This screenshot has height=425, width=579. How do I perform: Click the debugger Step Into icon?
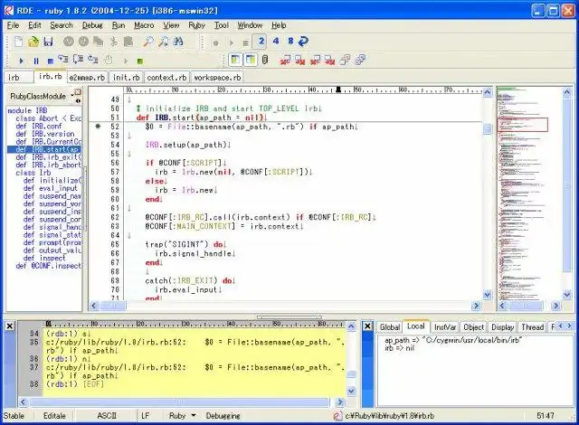tap(63, 60)
